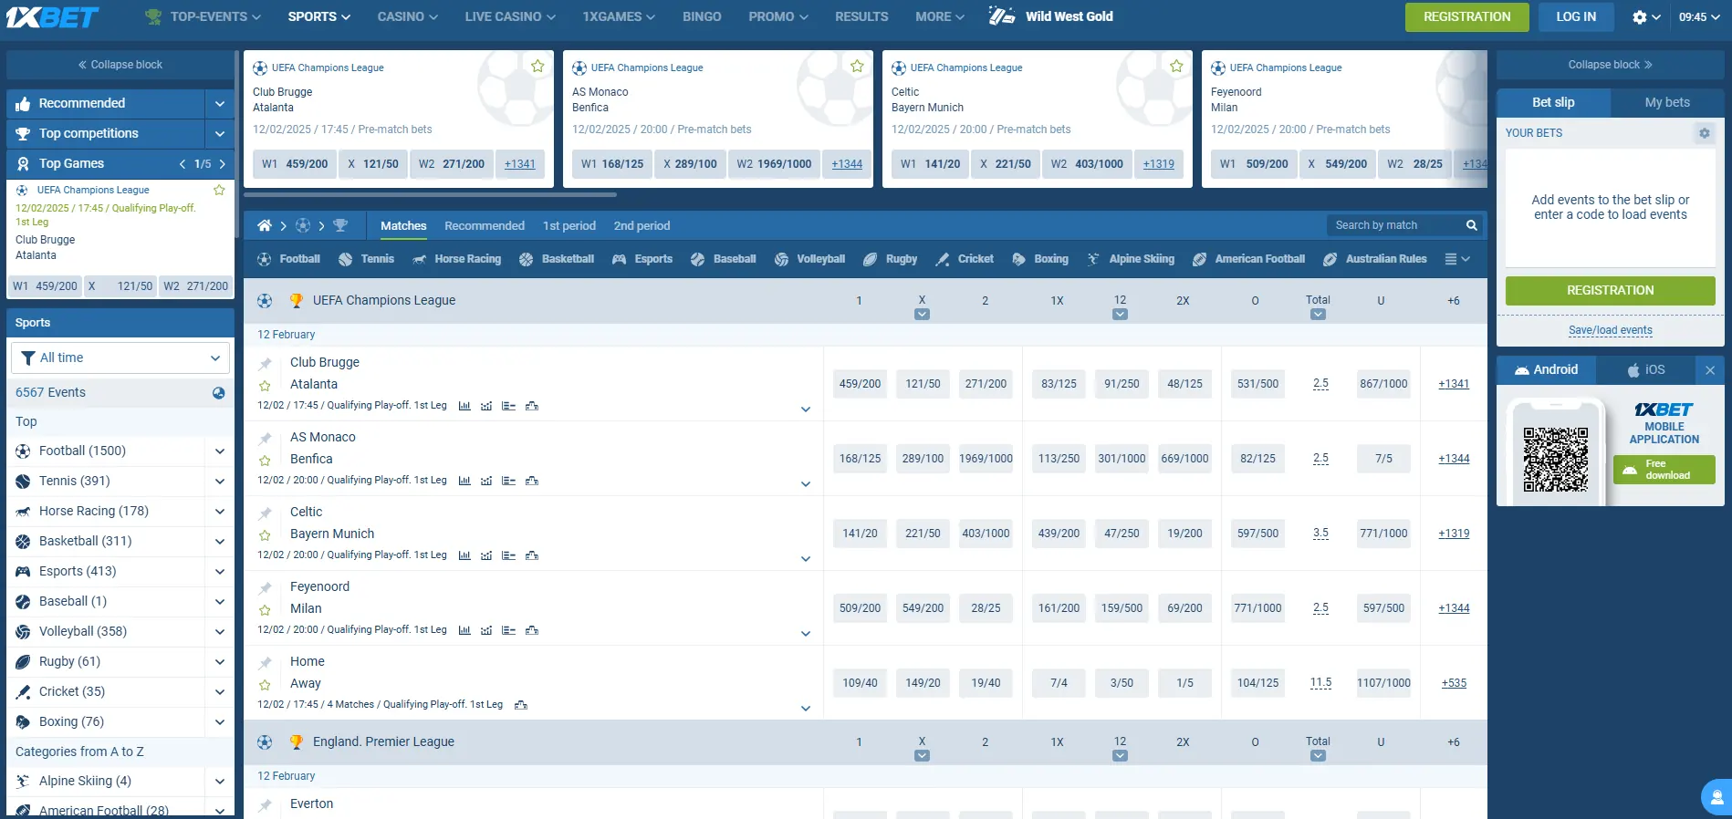Click +1341 more markets for Club Brugge
Image resolution: width=1732 pixels, height=819 pixels.
[1454, 384]
